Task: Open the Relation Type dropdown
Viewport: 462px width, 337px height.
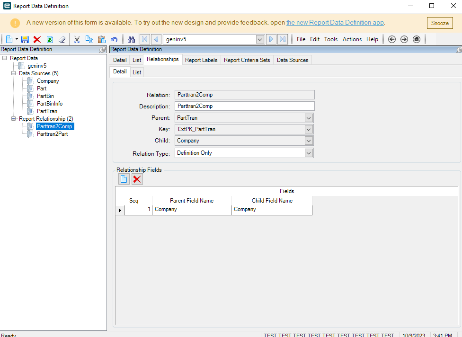Action: (309, 153)
